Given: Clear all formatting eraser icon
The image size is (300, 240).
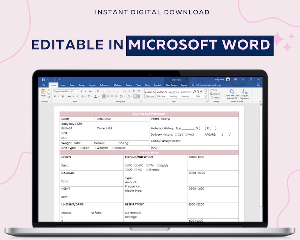Looking at the screenshot, I should (98, 91).
